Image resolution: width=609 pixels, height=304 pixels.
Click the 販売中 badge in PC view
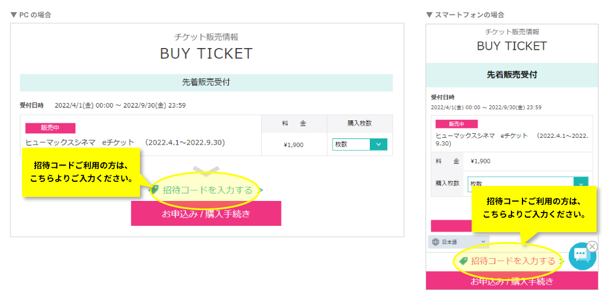click(x=50, y=128)
